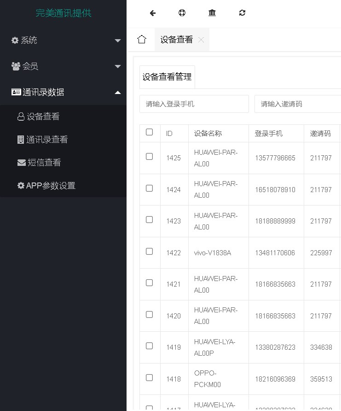The height and width of the screenshot is (411, 341).
Task: Click the back arrow icon in top toolbar
Action: pyautogui.click(x=153, y=13)
